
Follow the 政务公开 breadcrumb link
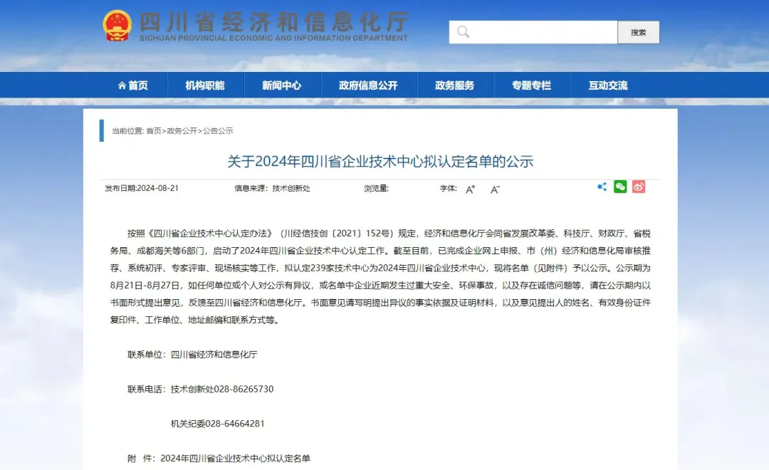[x=182, y=131]
